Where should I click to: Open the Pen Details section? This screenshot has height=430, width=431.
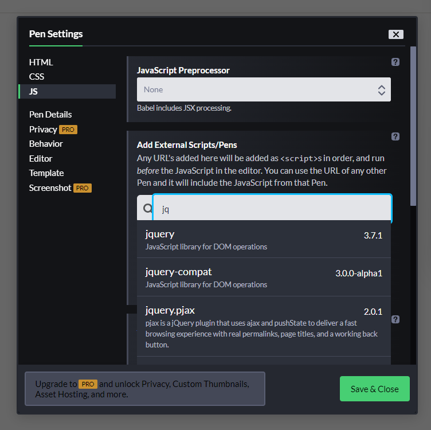50,114
